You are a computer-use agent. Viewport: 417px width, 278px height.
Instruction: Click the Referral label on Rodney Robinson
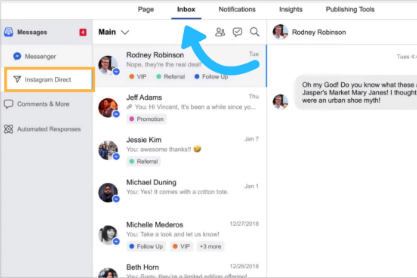point(170,76)
